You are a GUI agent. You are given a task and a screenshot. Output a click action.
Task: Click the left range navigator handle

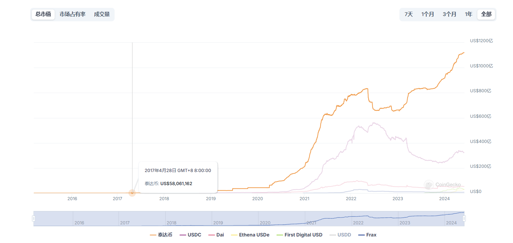(x=33, y=218)
